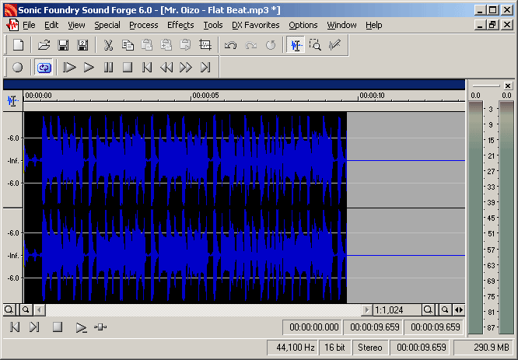Image resolution: width=518 pixels, height=360 pixels.
Task: Click selection start field 00:00:00.000
Action: pos(314,327)
